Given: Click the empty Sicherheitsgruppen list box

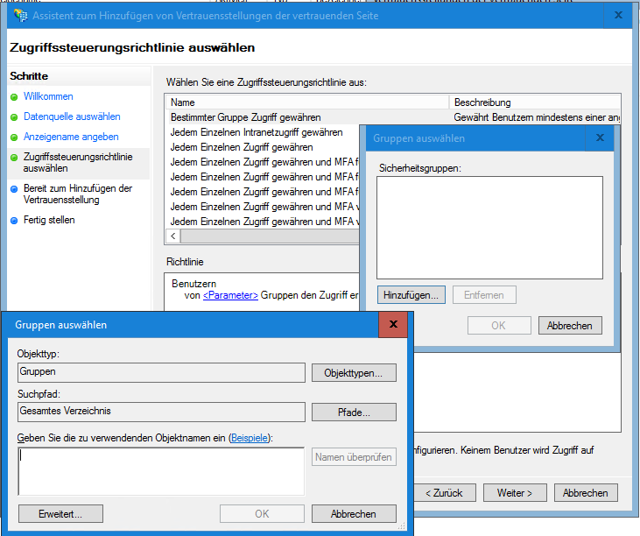Looking at the screenshot, I should click(489, 228).
